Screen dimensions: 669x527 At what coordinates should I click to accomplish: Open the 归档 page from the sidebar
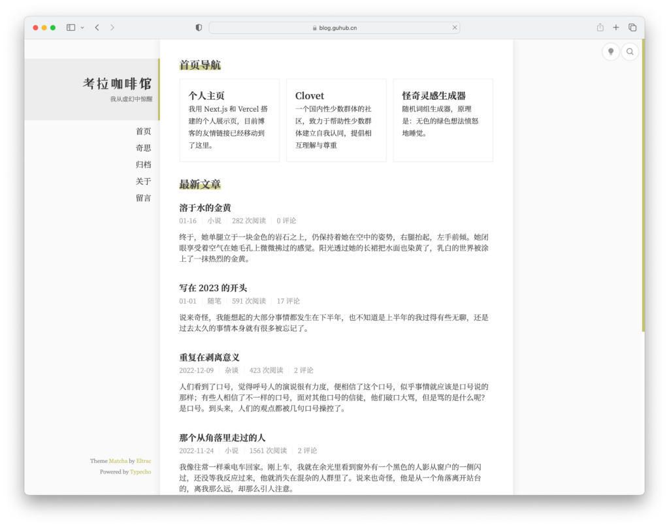143,164
